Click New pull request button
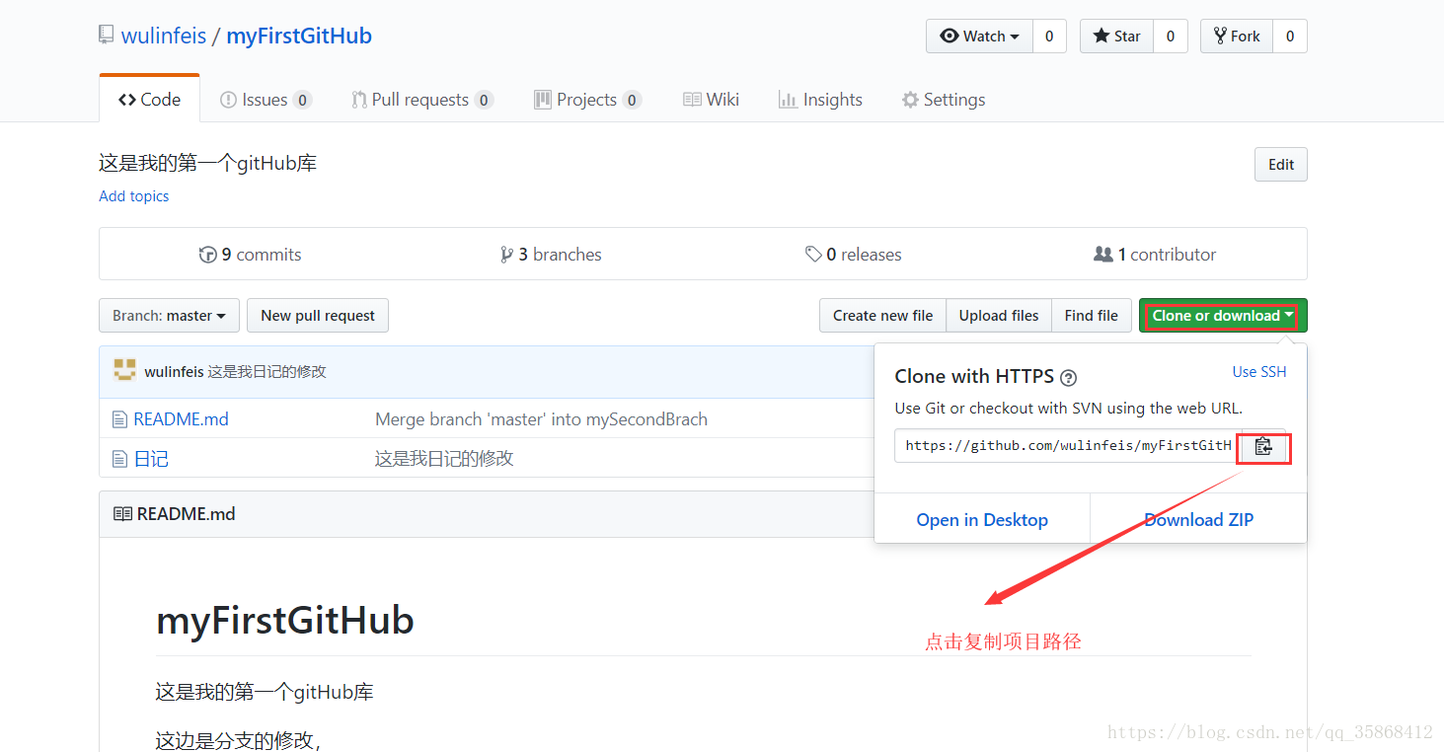The width and height of the screenshot is (1444, 752). coord(318,316)
